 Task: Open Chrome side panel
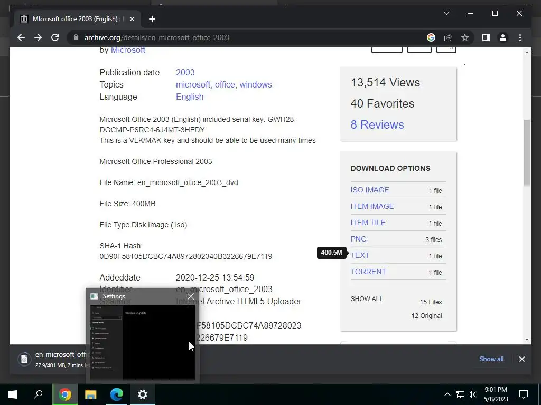[486, 37]
